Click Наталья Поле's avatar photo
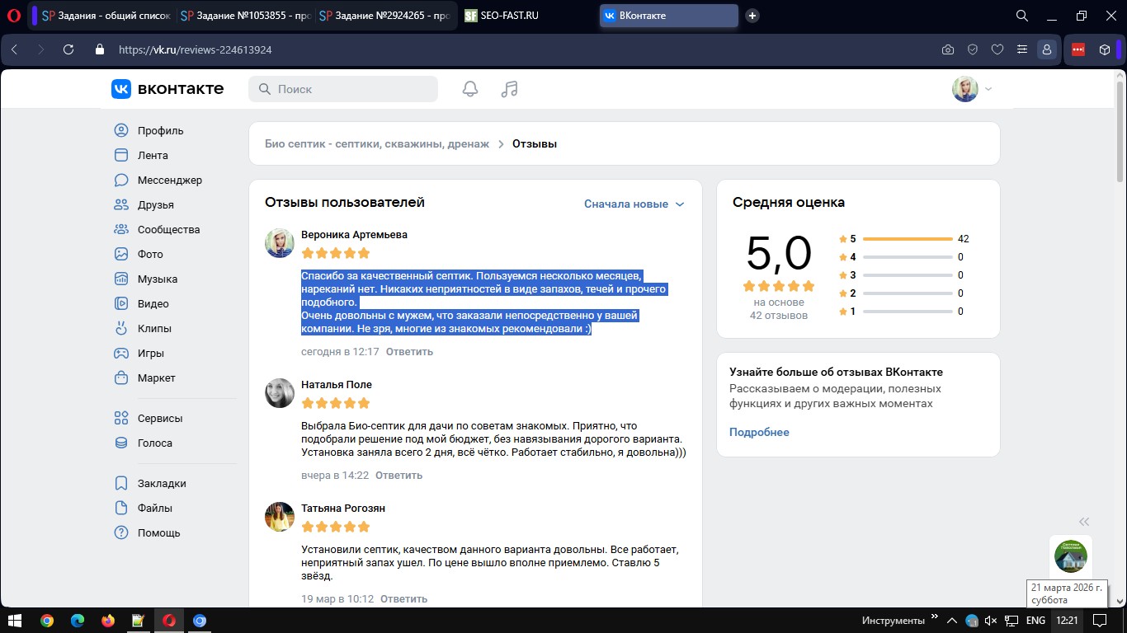Image resolution: width=1127 pixels, height=633 pixels. [280, 393]
